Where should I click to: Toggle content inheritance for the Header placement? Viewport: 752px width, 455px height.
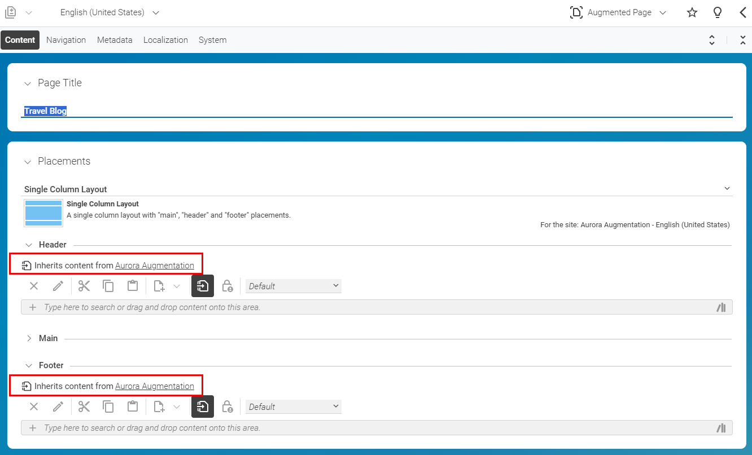tap(202, 286)
